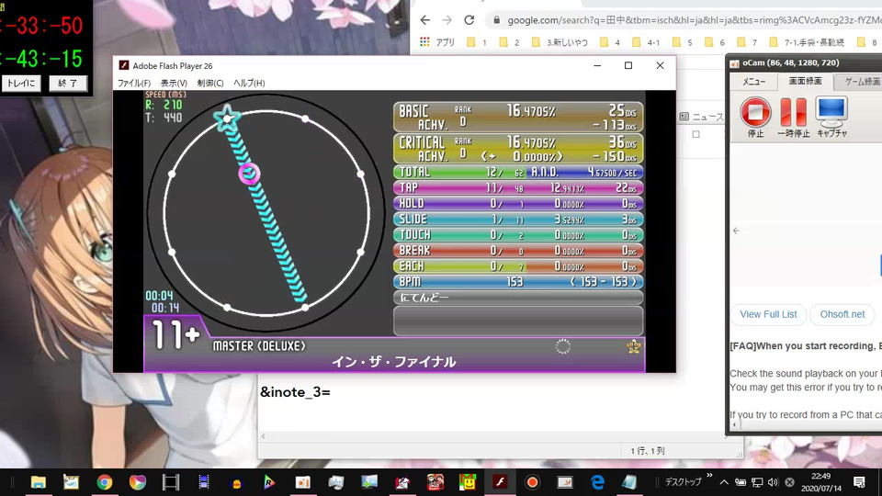The width and height of the screenshot is (882, 496).
Task: Click Adobe Flash Player taskbar icon
Action: point(500,482)
